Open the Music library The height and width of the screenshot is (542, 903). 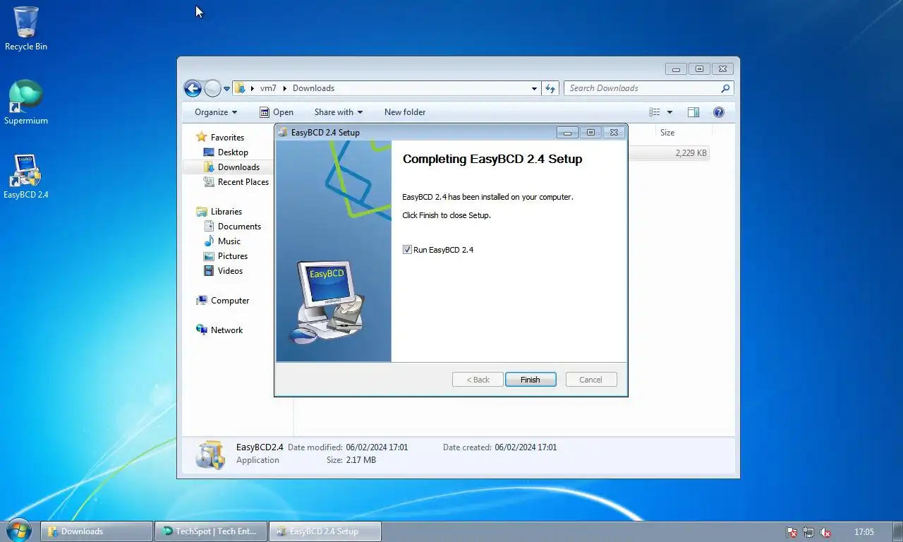coord(222,241)
